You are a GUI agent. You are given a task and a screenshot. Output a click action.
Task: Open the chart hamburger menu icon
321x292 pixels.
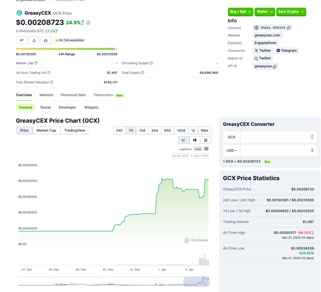click(206, 149)
